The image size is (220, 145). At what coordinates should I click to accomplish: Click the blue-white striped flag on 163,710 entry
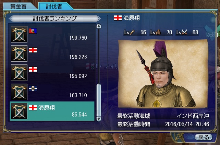[x=33, y=88]
